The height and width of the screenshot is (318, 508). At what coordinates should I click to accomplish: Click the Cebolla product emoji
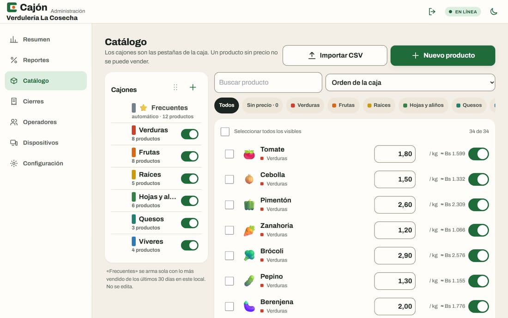pyautogui.click(x=249, y=179)
